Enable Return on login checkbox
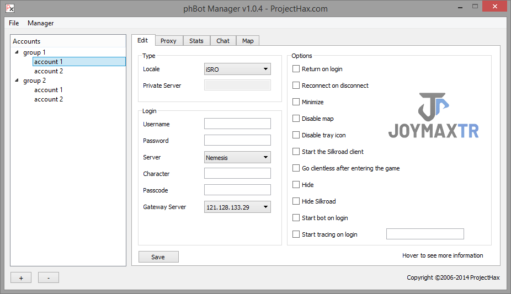The width and height of the screenshot is (511, 294). click(296, 69)
